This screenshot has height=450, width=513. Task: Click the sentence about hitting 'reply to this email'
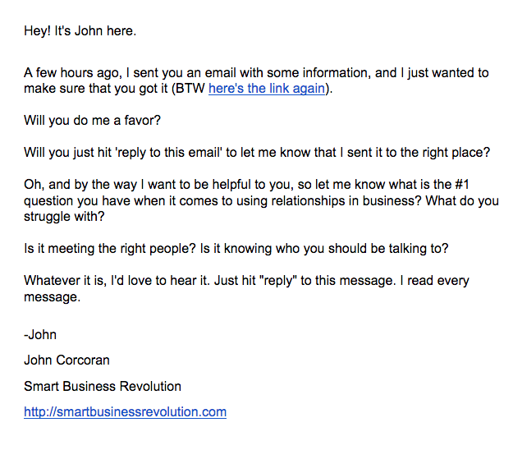pos(257,153)
